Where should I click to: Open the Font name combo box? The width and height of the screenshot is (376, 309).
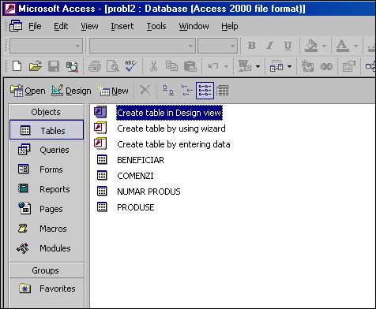click(142, 46)
